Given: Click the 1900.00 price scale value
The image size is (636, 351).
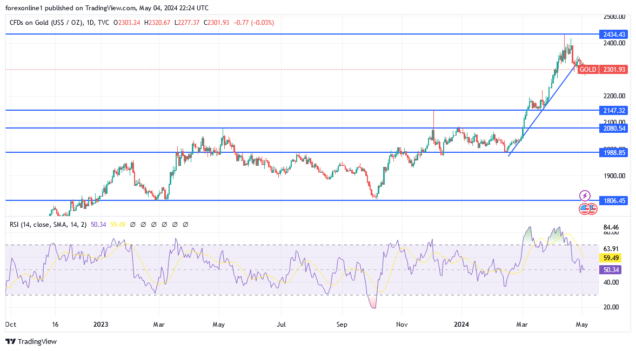Looking at the screenshot, I should [614, 176].
